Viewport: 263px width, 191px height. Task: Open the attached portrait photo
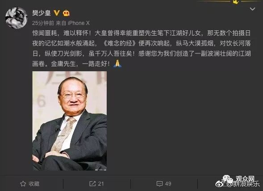70,121
